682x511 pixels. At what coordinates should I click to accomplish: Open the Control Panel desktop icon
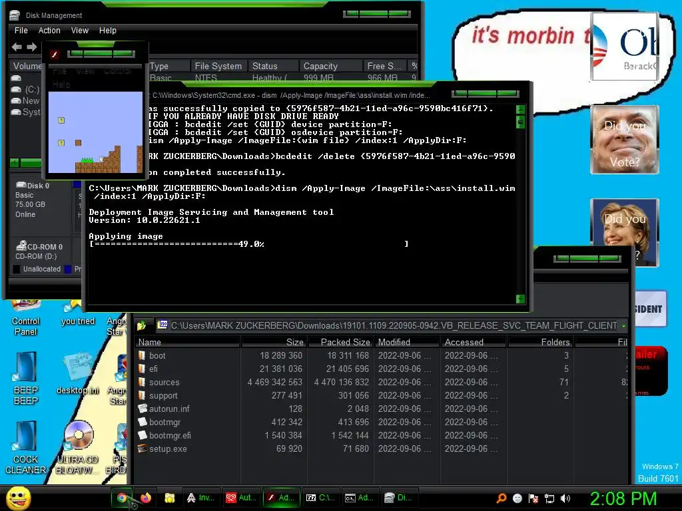(x=26, y=319)
